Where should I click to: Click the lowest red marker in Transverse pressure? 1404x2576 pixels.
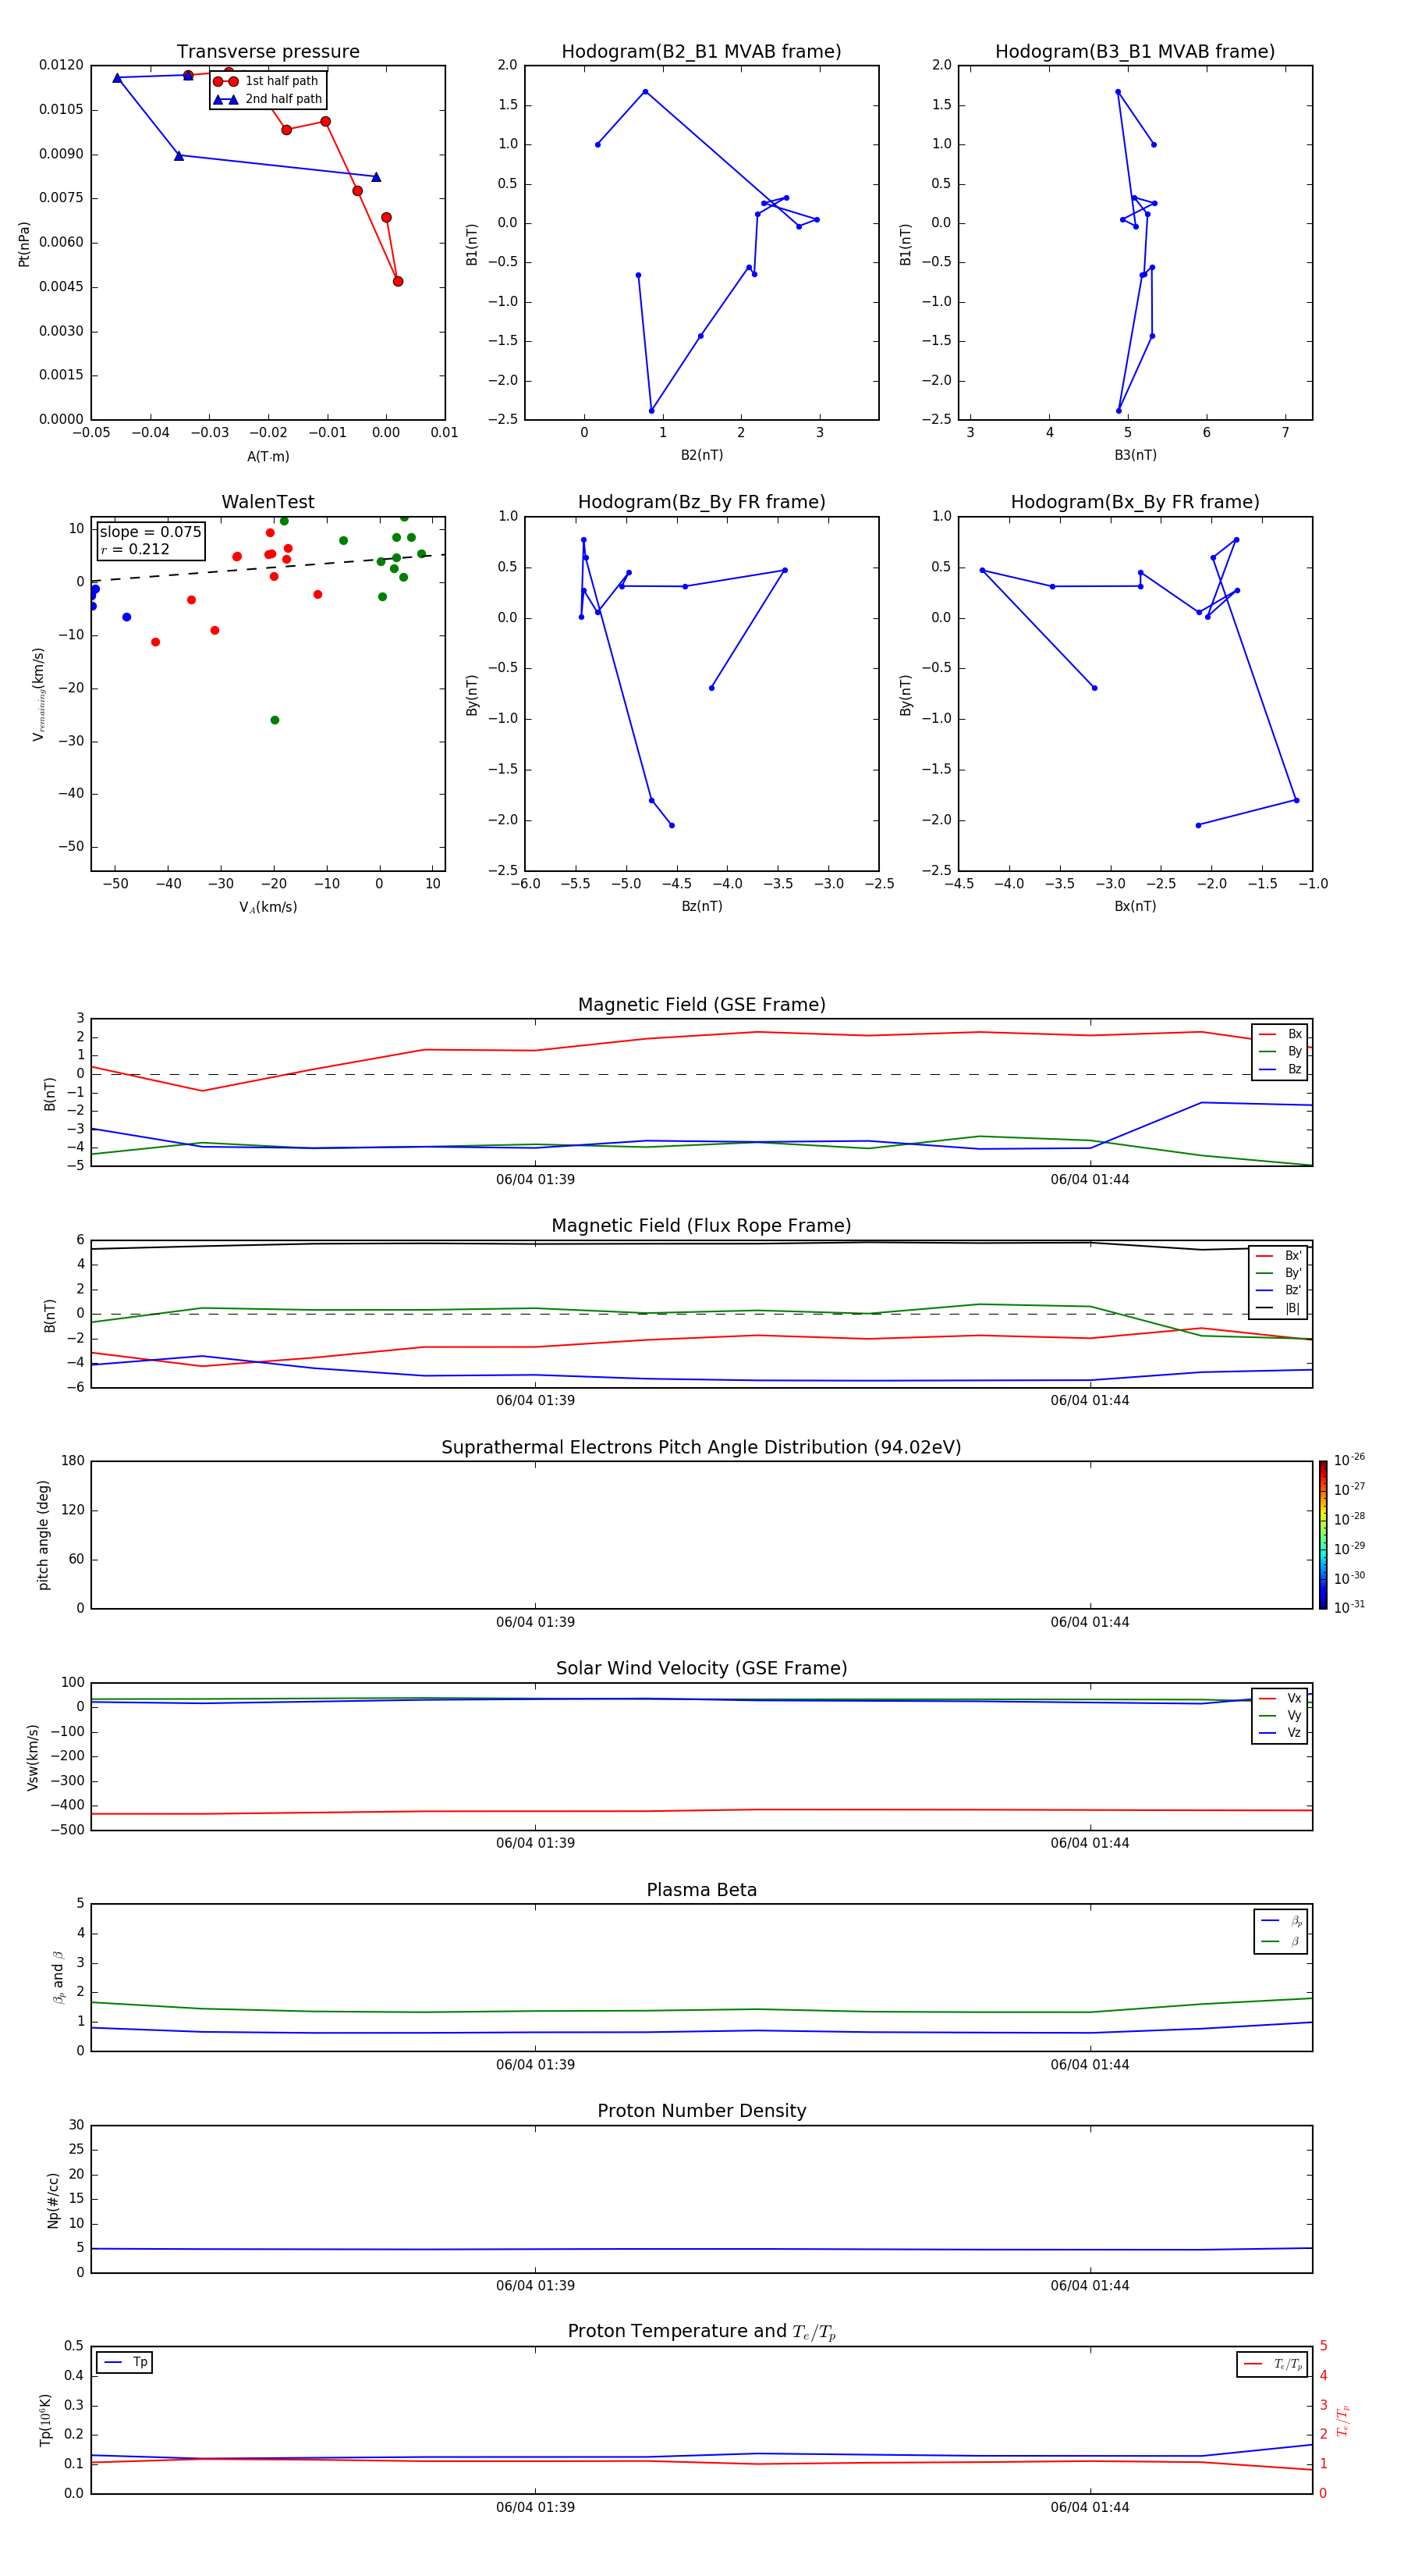pyautogui.click(x=398, y=281)
